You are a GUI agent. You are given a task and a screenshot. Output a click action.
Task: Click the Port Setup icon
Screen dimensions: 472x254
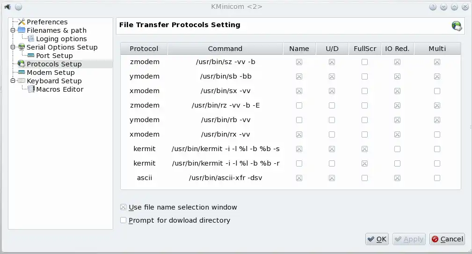tap(31, 55)
